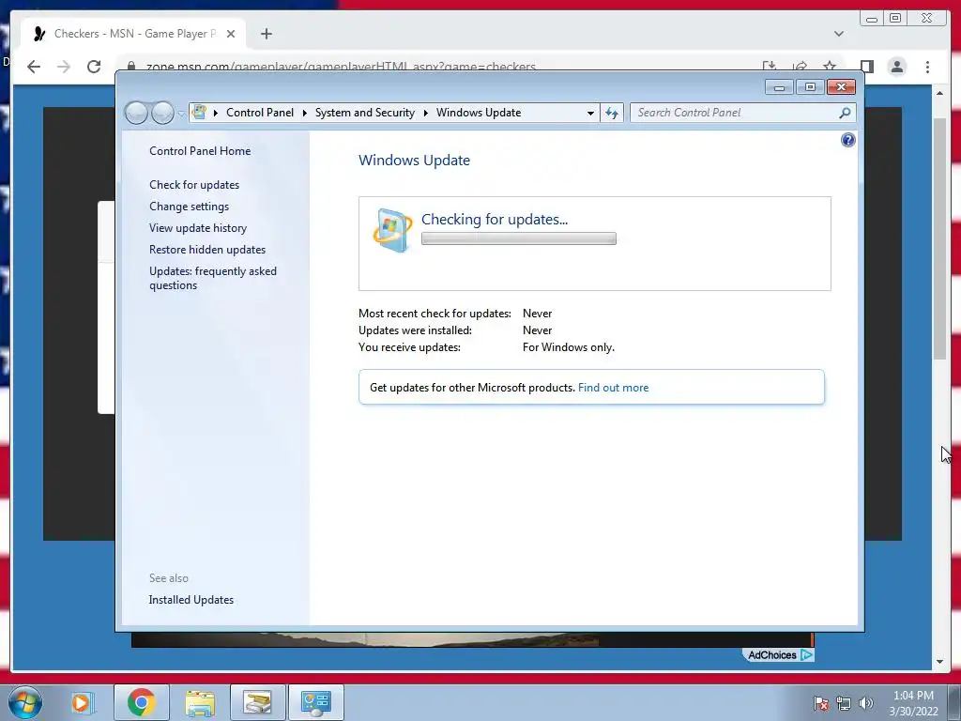Click the scroll up arrow in Chrome
Image resolution: width=961 pixels, height=721 pixels.
pyautogui.click(x=939, y=93)
